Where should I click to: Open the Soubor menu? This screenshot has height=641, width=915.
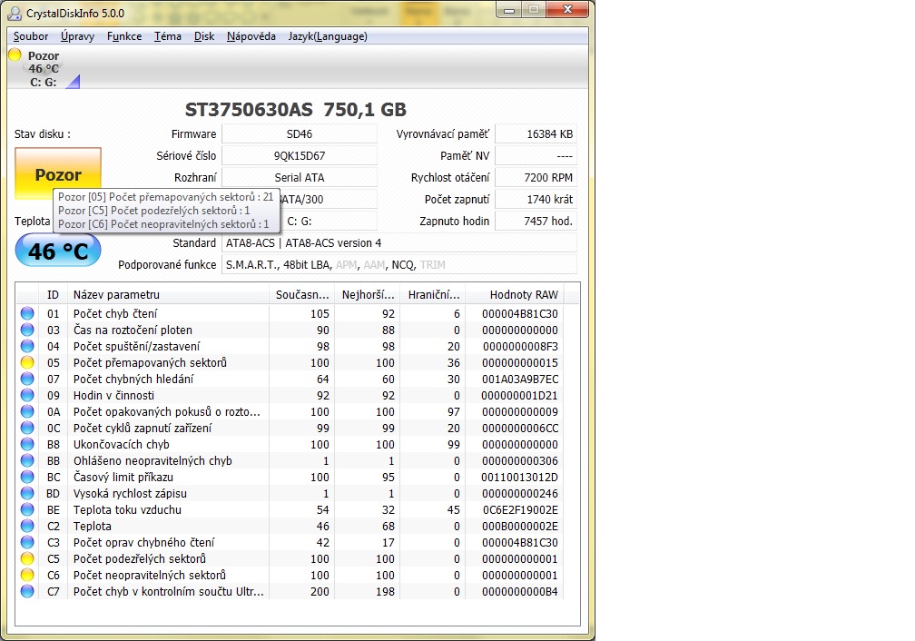click(31, 36)
